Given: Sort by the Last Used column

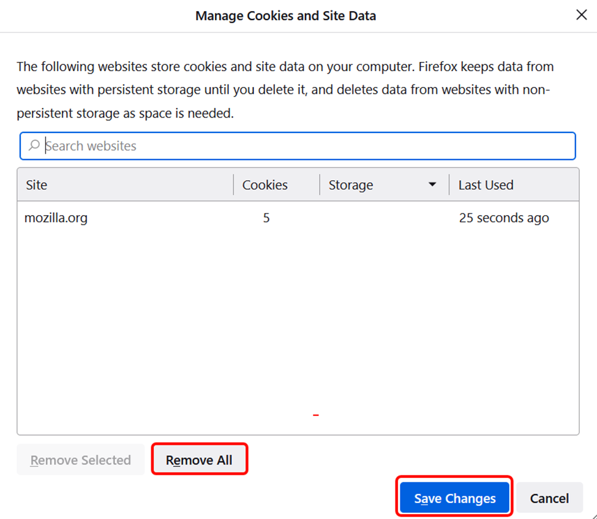Looking at the screenshot, I should 486,185.
